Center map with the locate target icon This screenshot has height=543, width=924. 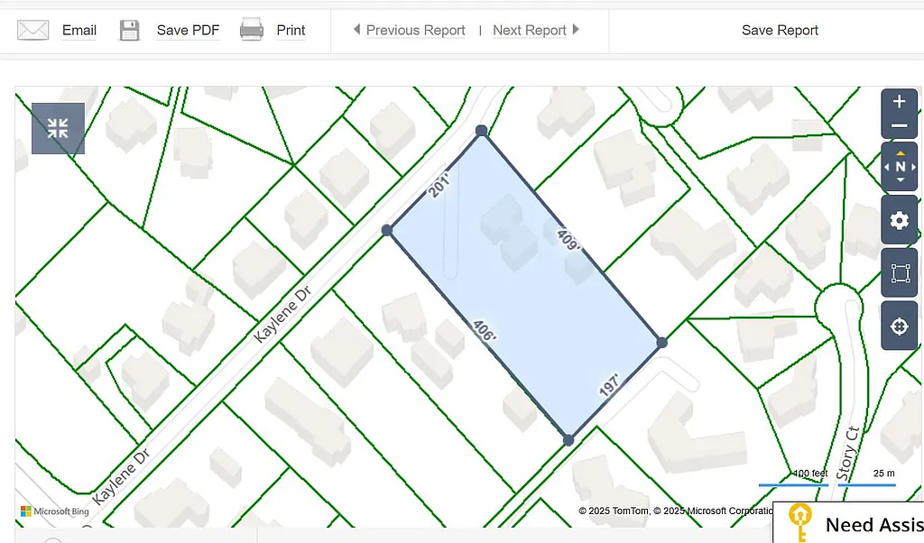point(899,327)
